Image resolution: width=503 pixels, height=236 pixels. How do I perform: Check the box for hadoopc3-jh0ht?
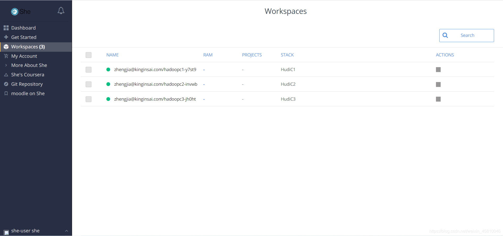click(89, 99)
